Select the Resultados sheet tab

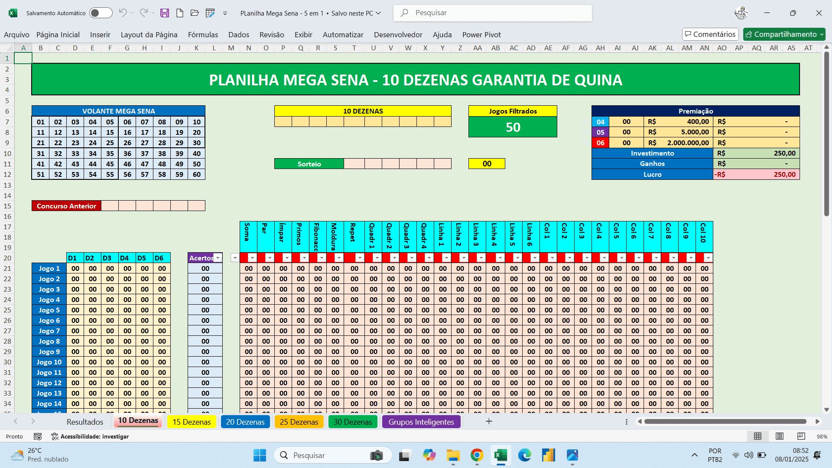[x=85, y=422]
